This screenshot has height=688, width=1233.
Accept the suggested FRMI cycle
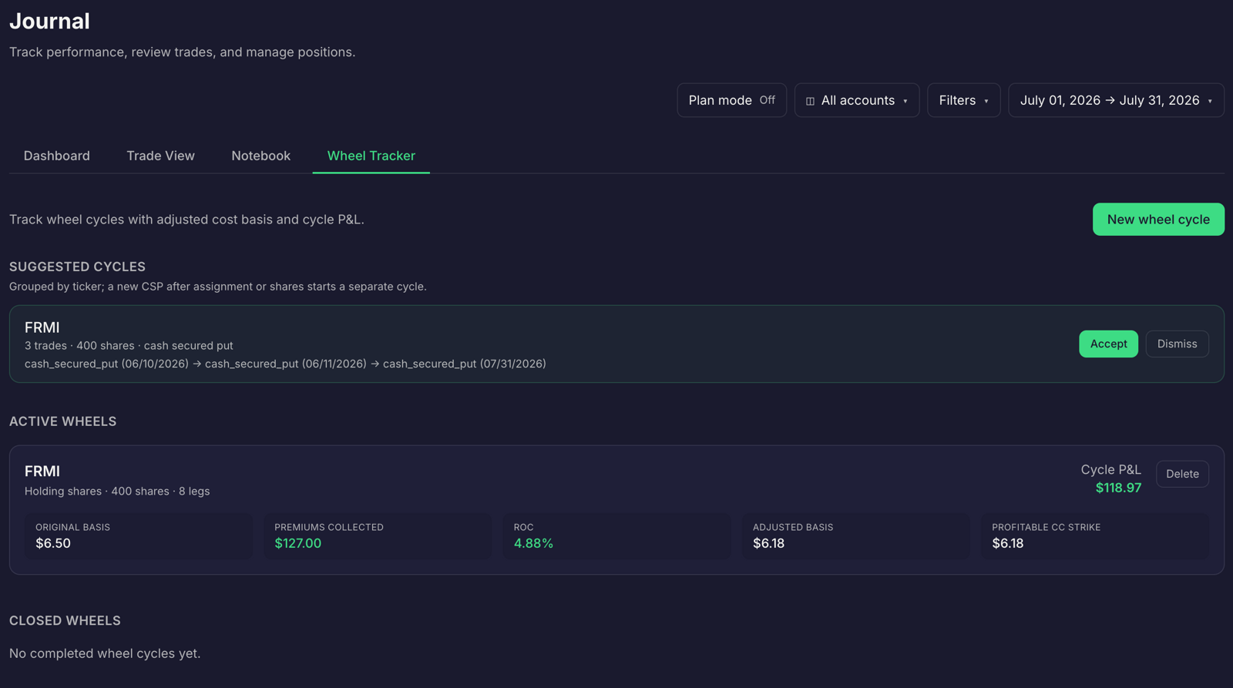tap(1108, 344)
